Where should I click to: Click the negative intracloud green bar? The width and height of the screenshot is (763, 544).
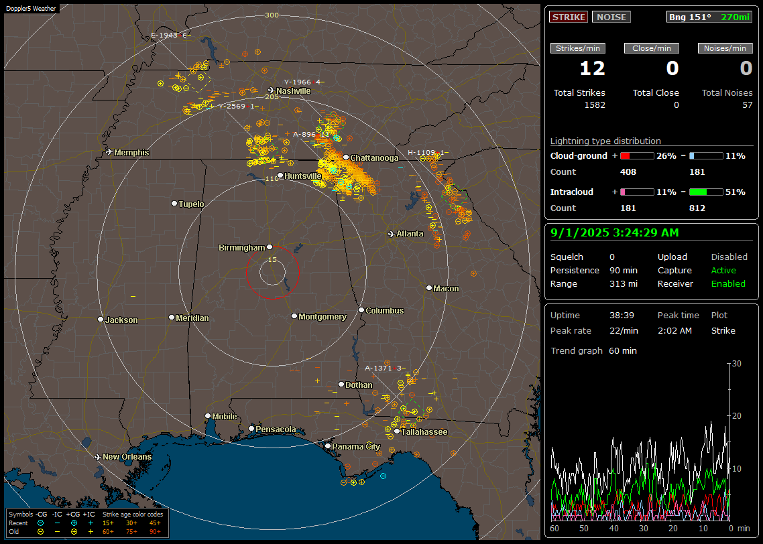tap(706, 192)
